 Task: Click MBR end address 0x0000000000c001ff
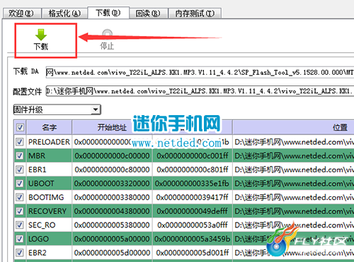(193, 155)
